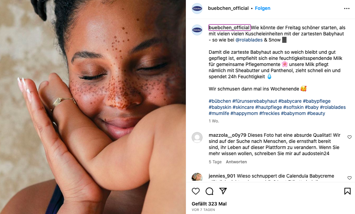Click the Bübchen avatar in the header
This screenshot has width=355, height=214.
(x=197, y=9)
